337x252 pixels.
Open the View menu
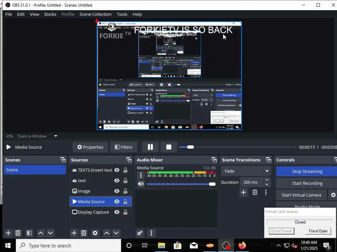(34, 14)
